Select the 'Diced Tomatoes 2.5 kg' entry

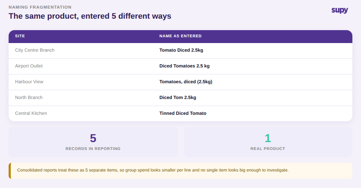point(184,66)
